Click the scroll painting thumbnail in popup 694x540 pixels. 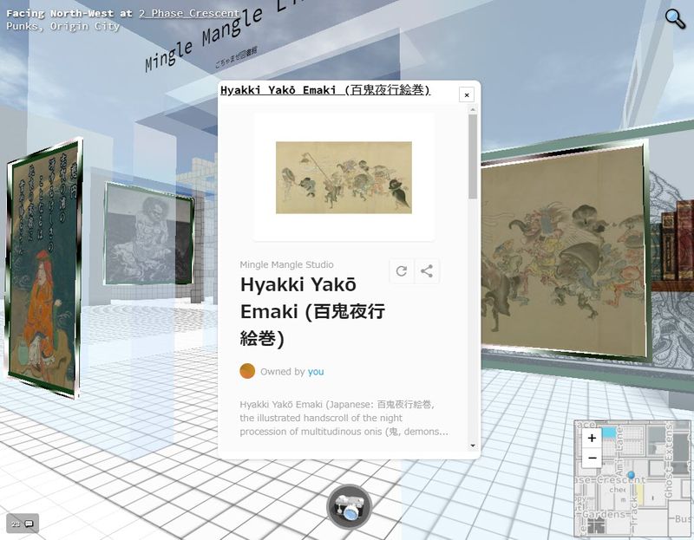tap(344, 177)
